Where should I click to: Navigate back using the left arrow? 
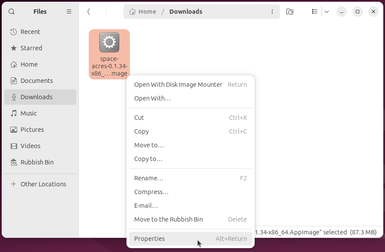point(89,12)
